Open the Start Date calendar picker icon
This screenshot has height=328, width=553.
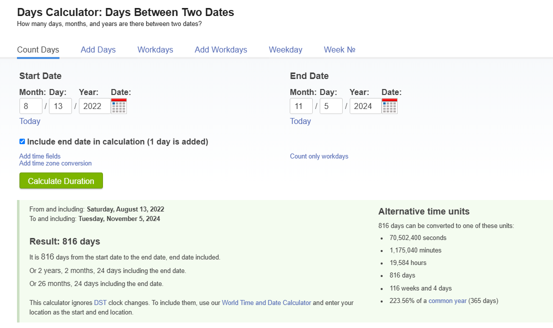(119, 106)
